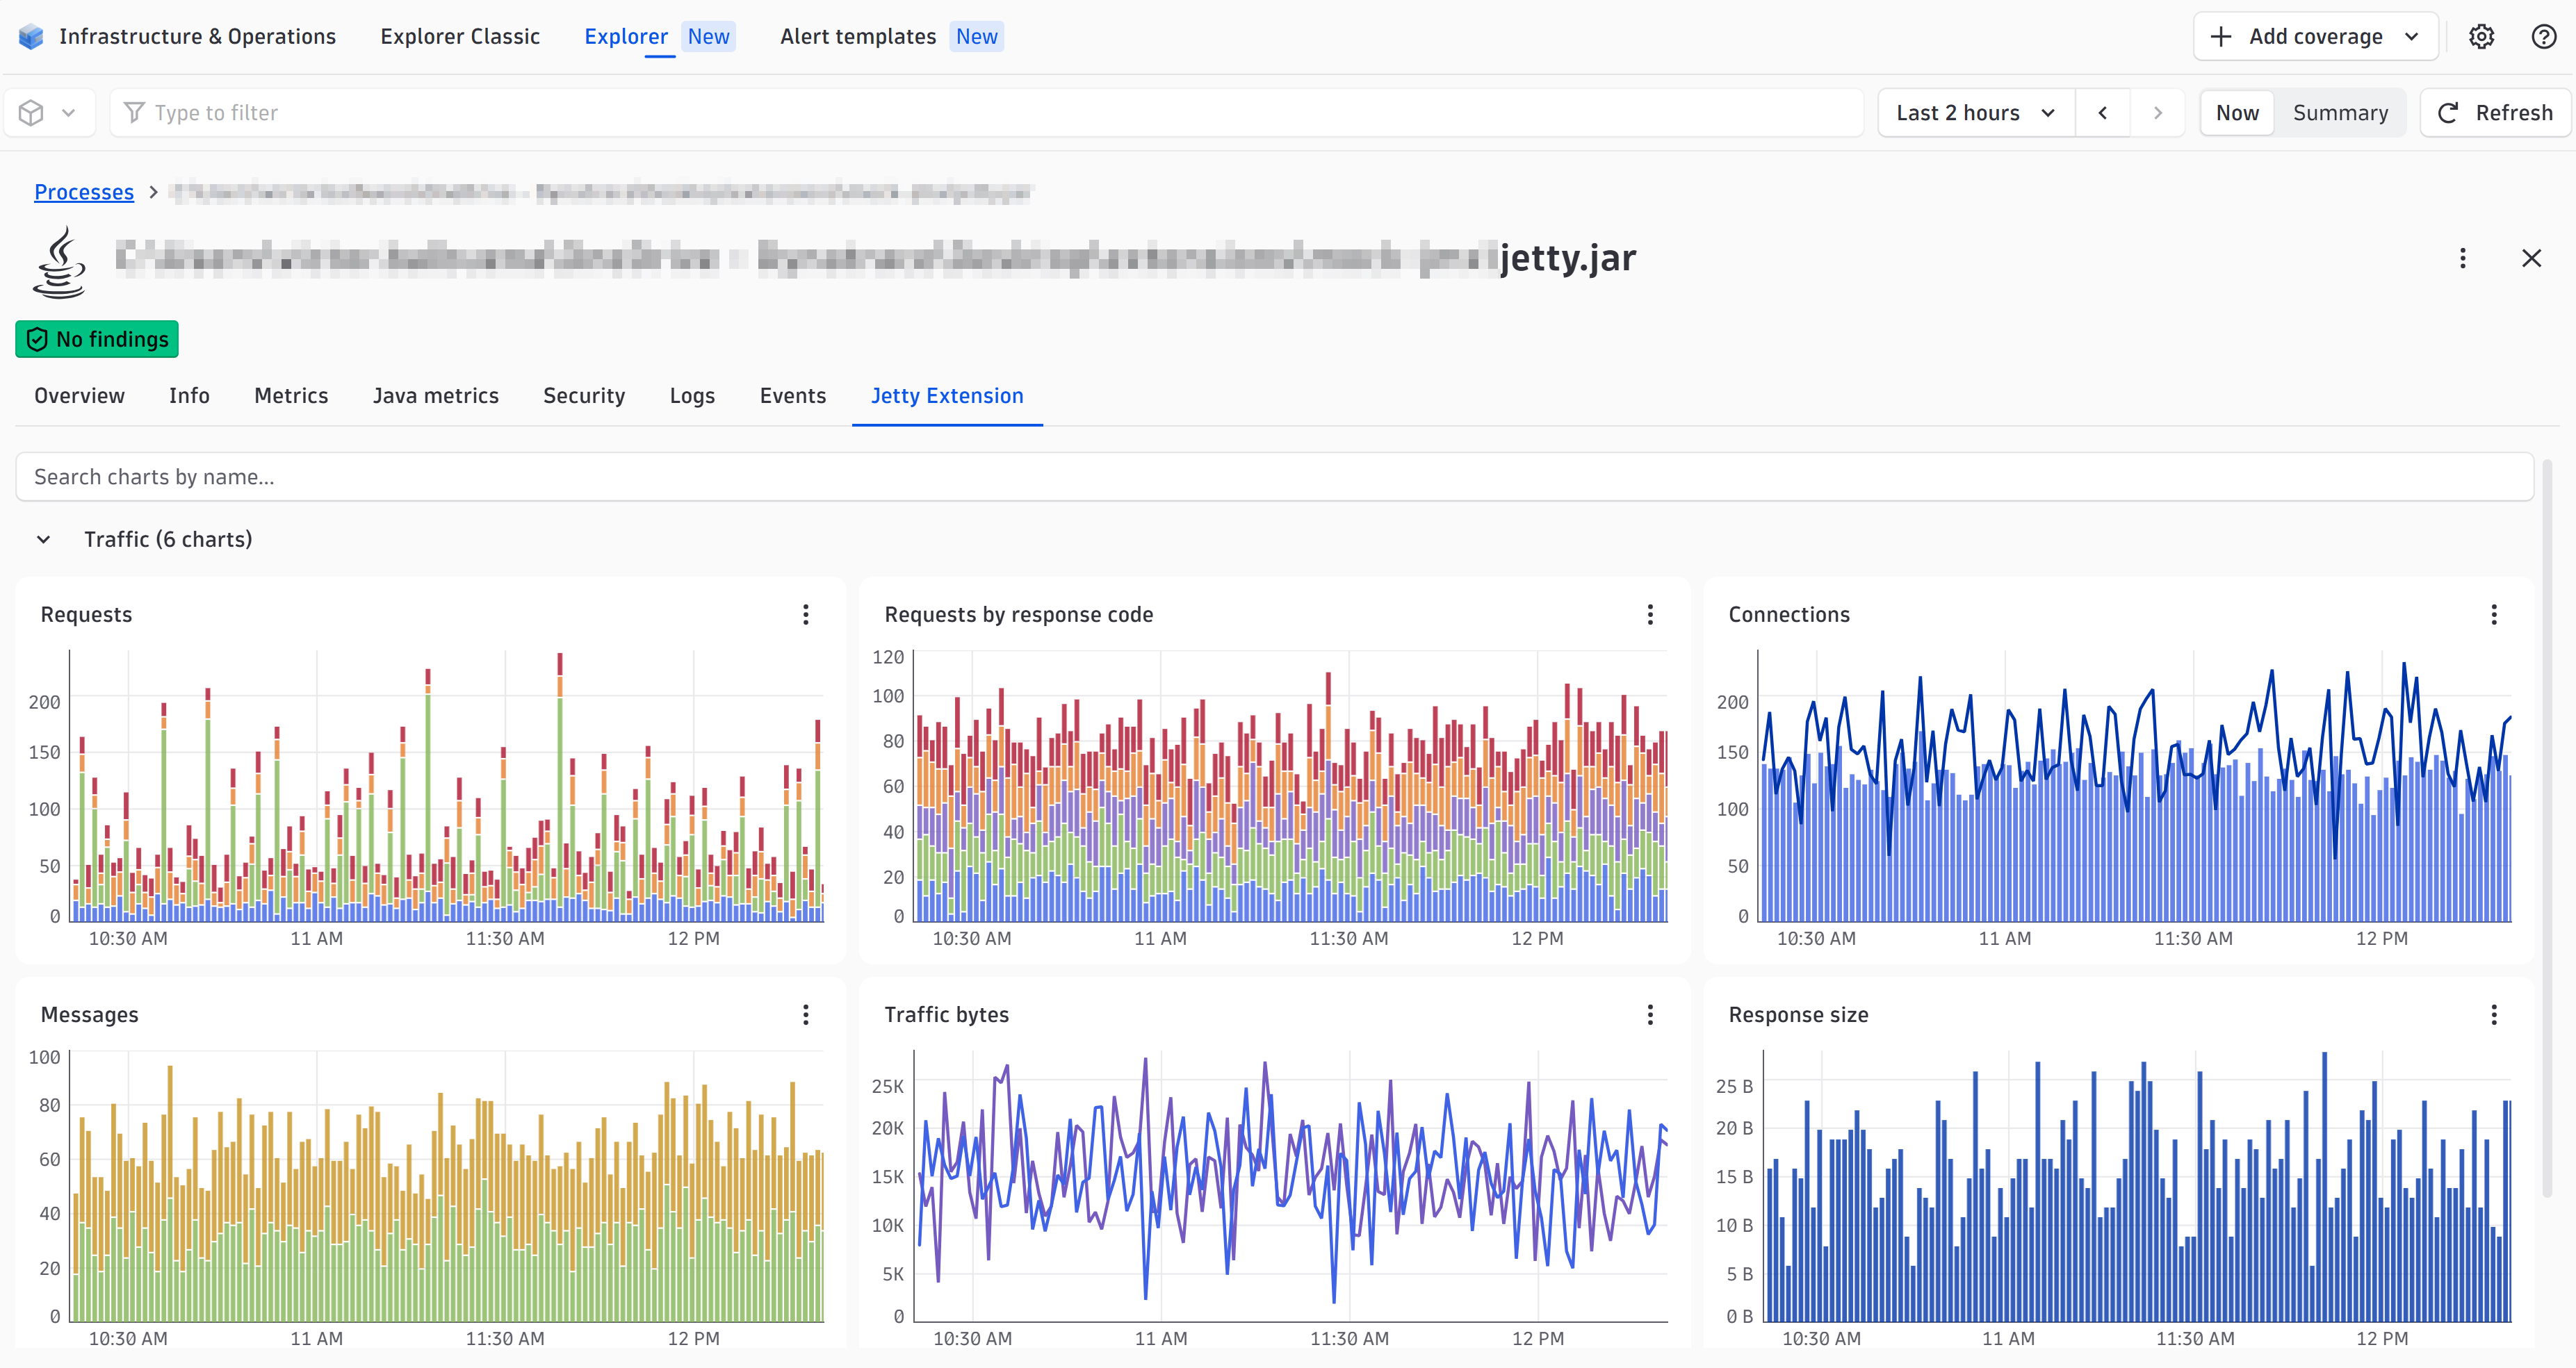Open Traffic bytes chart options menu

click(x=1650, y=1015)
